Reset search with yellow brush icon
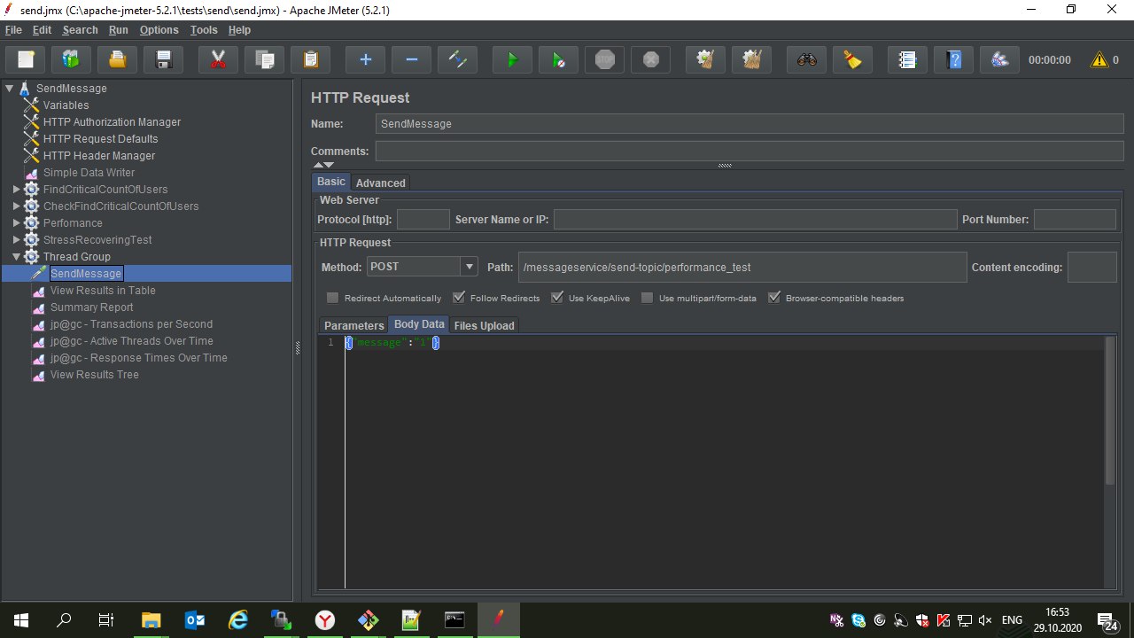The height and width of the screenshot is (638, 1134). [x=852, y=60]
